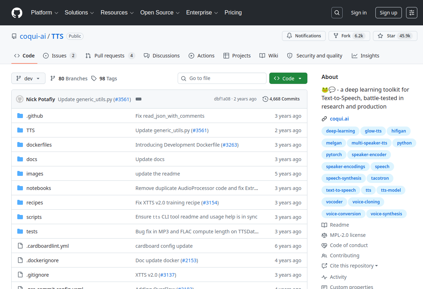
Task: Switch to the Pull requests tab
Action: [110, 56]
